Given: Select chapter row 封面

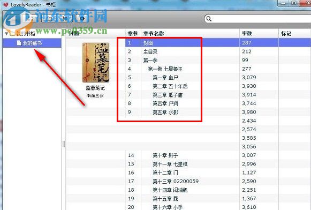Looking at the screenshot, I should tap(148, 43).
